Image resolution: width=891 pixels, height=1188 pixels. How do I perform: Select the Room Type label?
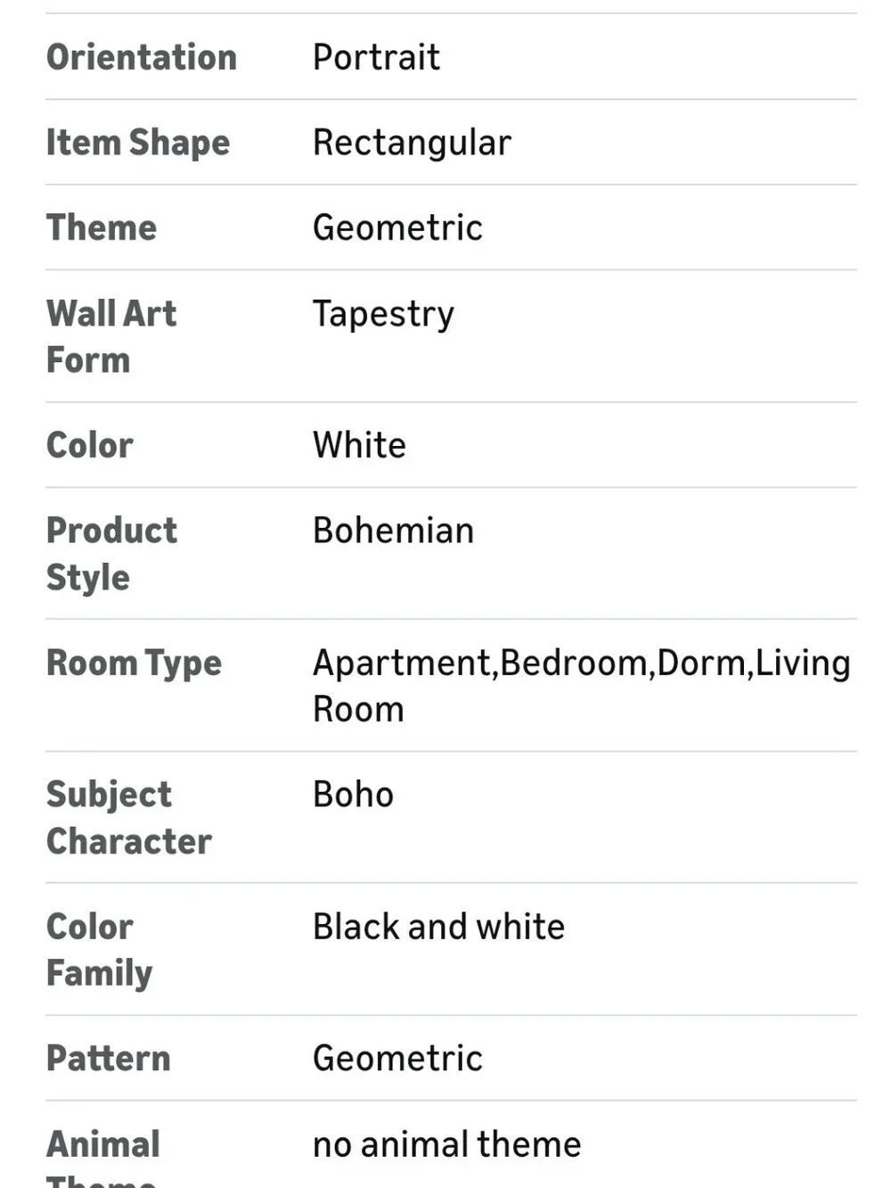134,663
